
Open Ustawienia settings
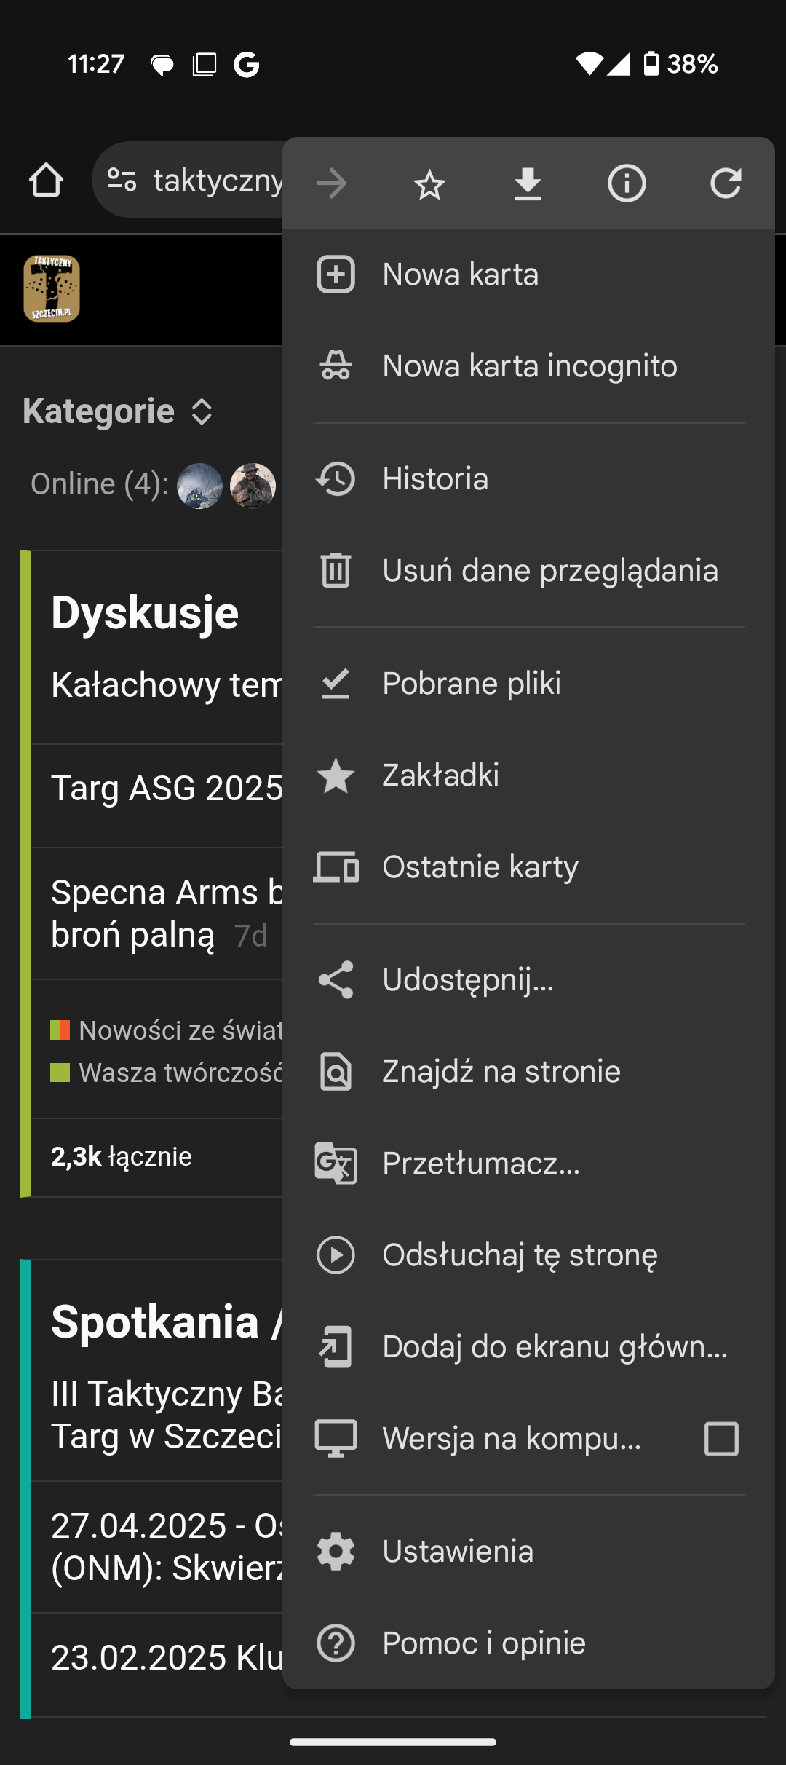point(458,1552)
